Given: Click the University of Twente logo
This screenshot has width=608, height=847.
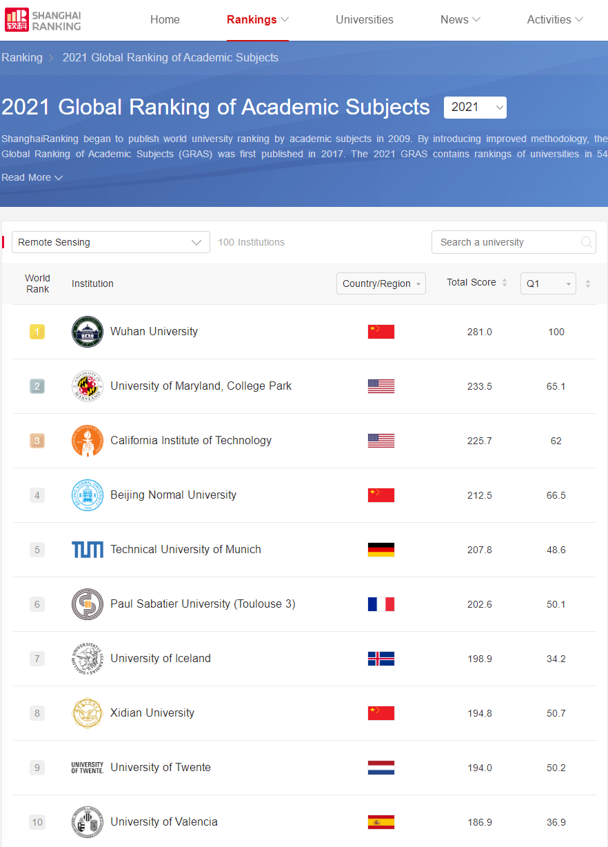Looking at the screenshot, I should coord(88,768).
